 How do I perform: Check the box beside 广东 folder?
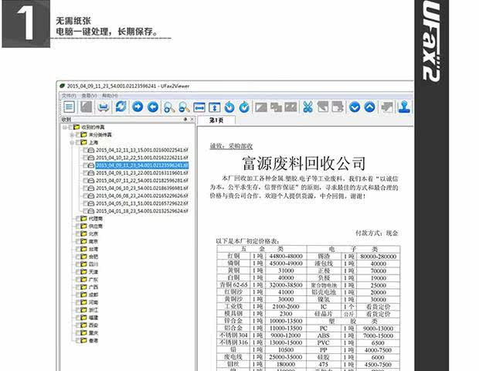point(78,279)
